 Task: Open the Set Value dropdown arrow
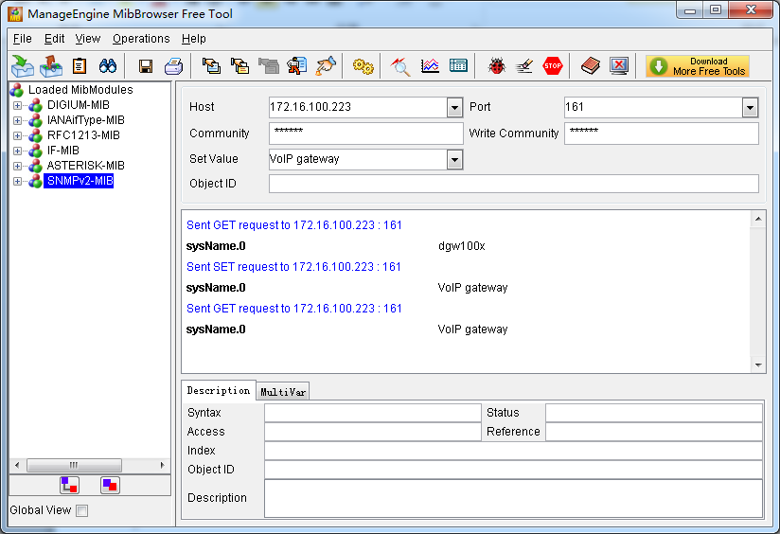click(x=454, y=160)
